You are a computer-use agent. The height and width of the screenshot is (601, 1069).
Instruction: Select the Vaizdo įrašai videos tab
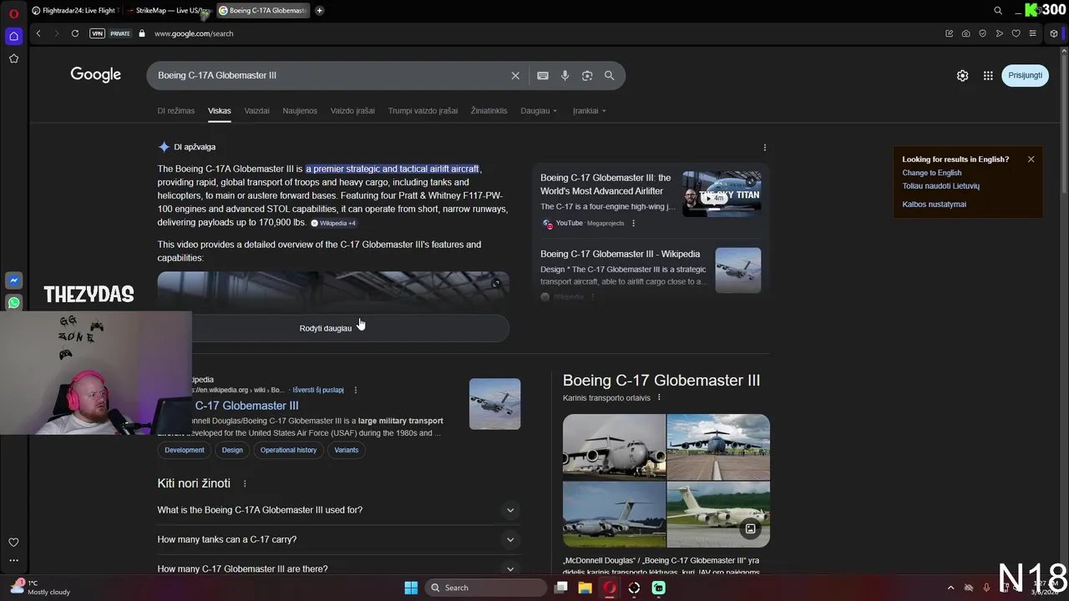tap(352, 110)
